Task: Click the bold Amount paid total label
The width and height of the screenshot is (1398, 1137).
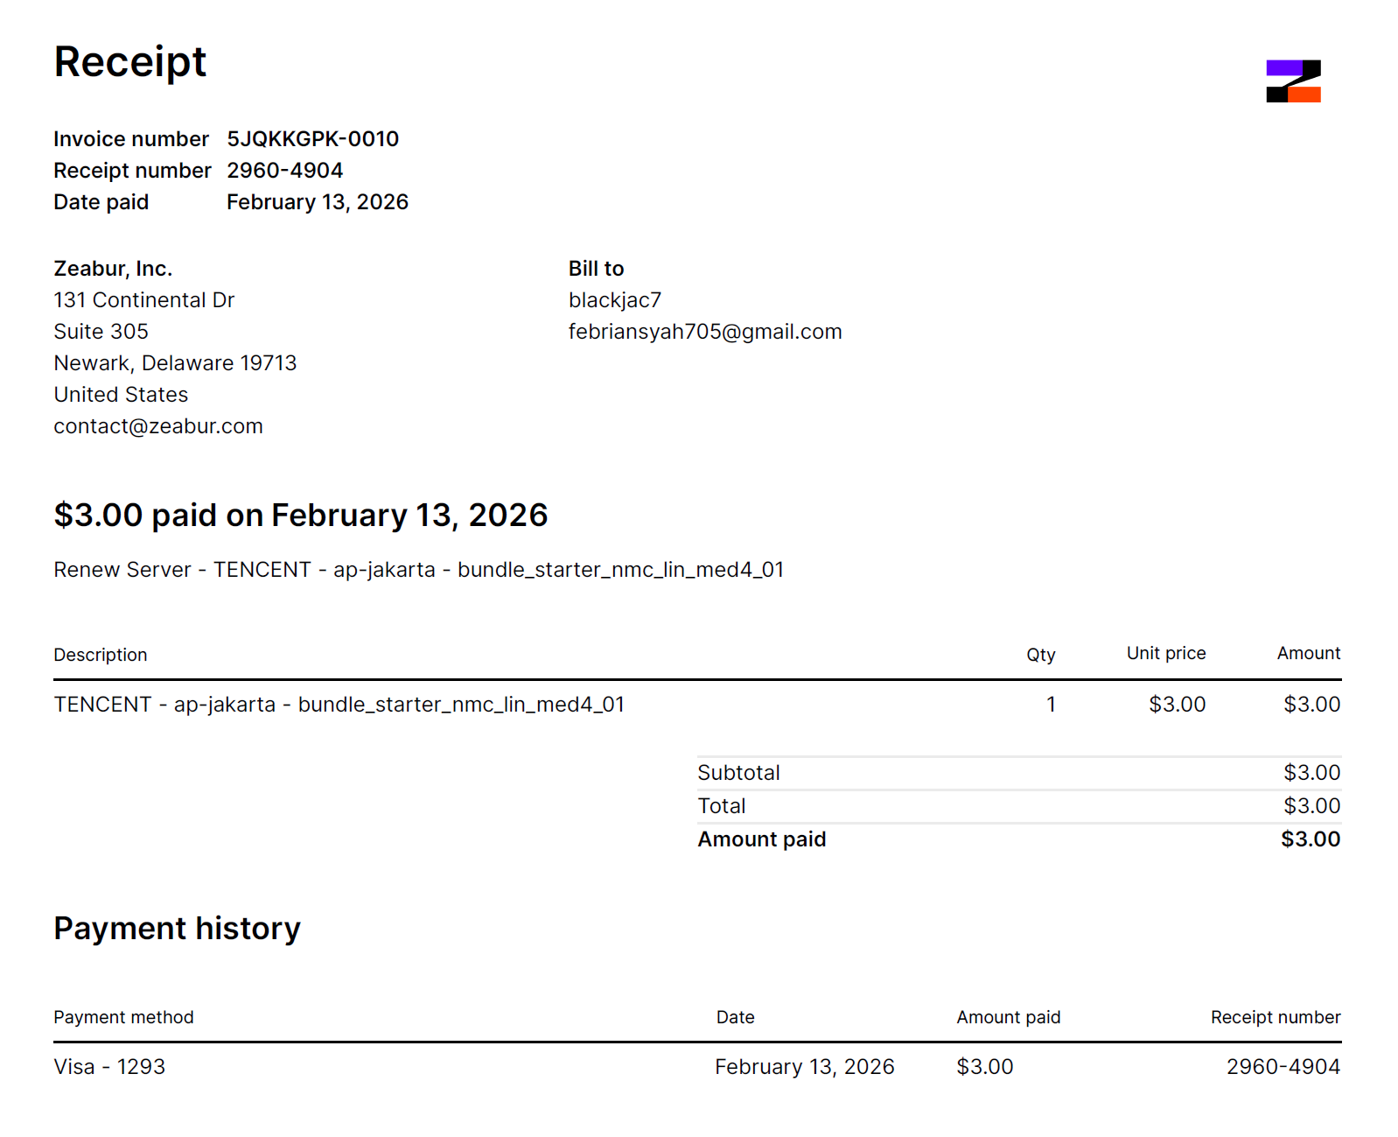Action: coord(761,839)
